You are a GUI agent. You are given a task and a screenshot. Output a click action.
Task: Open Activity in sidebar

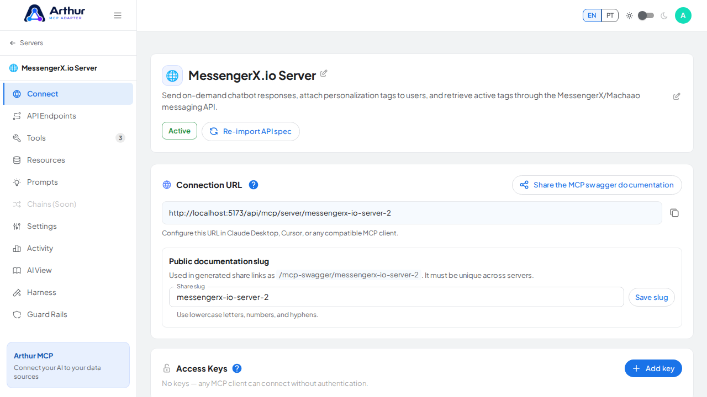pyautogui.click(x=68, y=248)
